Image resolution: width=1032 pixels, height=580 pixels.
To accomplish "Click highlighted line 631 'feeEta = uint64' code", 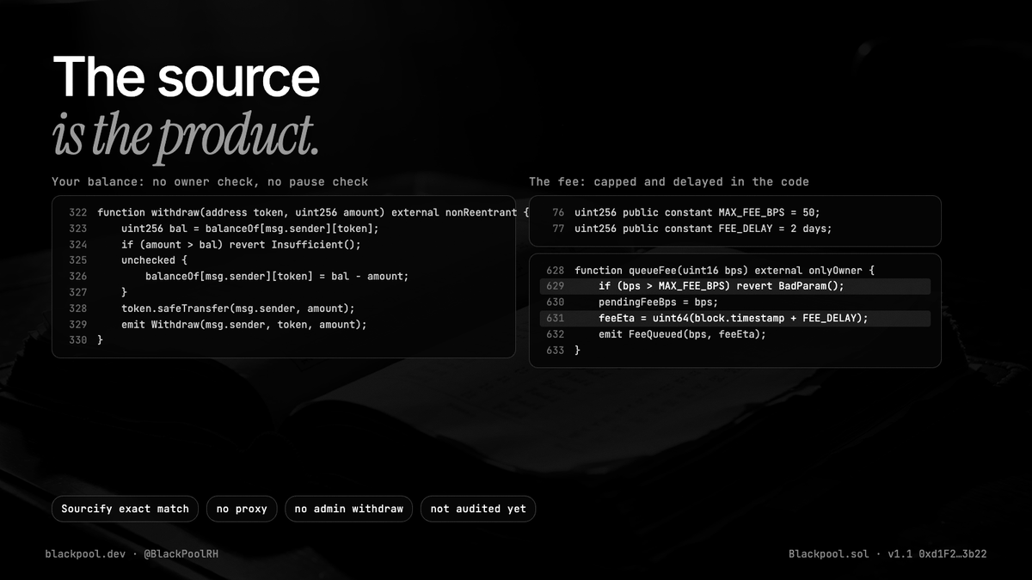I will coord(734,318).
